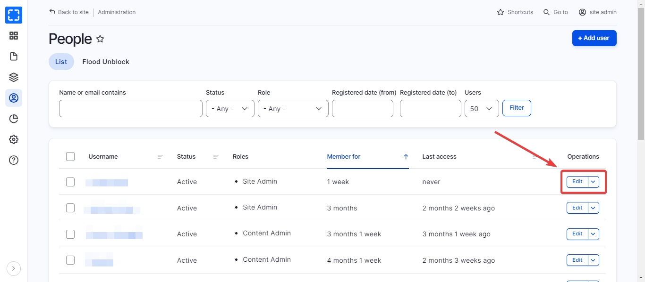Open the dashboard grid icon in sidebar
Image resolution: width=645 pixels, height=282 pixels.
pyautogui.click(x=14, y=36)
